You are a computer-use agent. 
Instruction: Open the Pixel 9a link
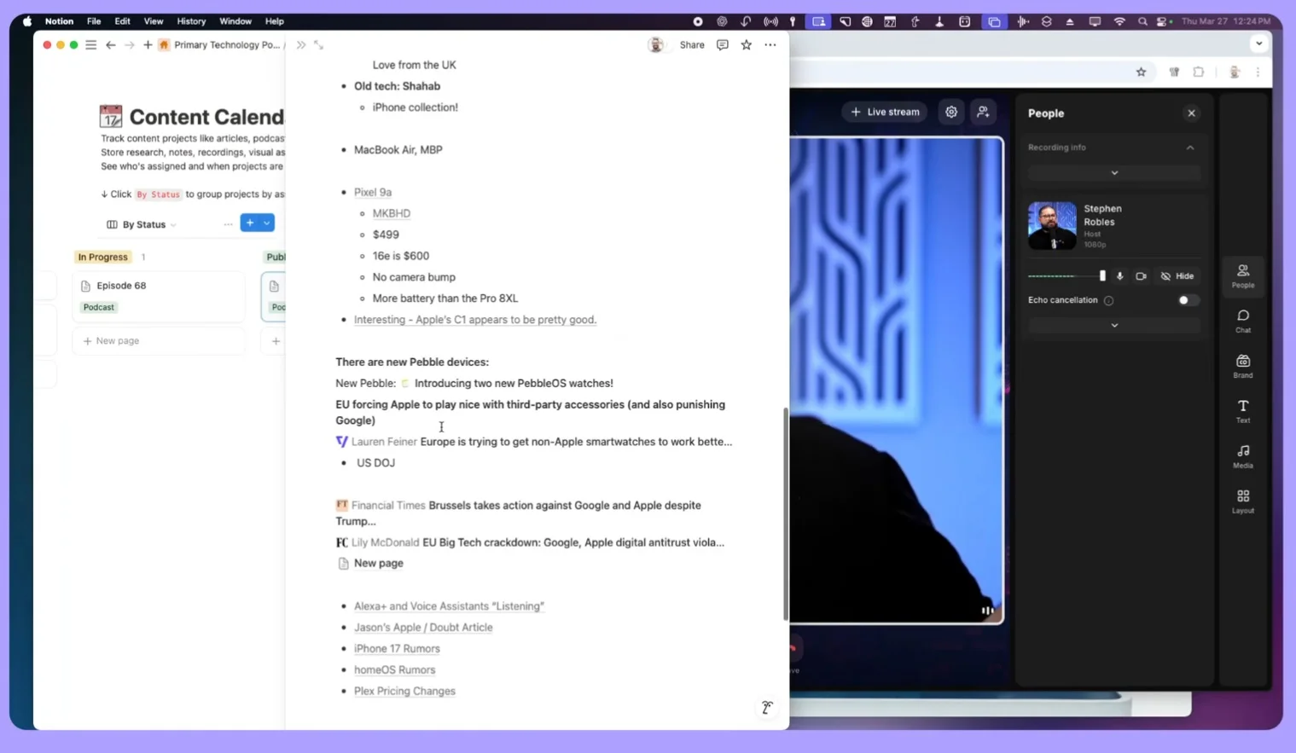(x=373, y=192)
